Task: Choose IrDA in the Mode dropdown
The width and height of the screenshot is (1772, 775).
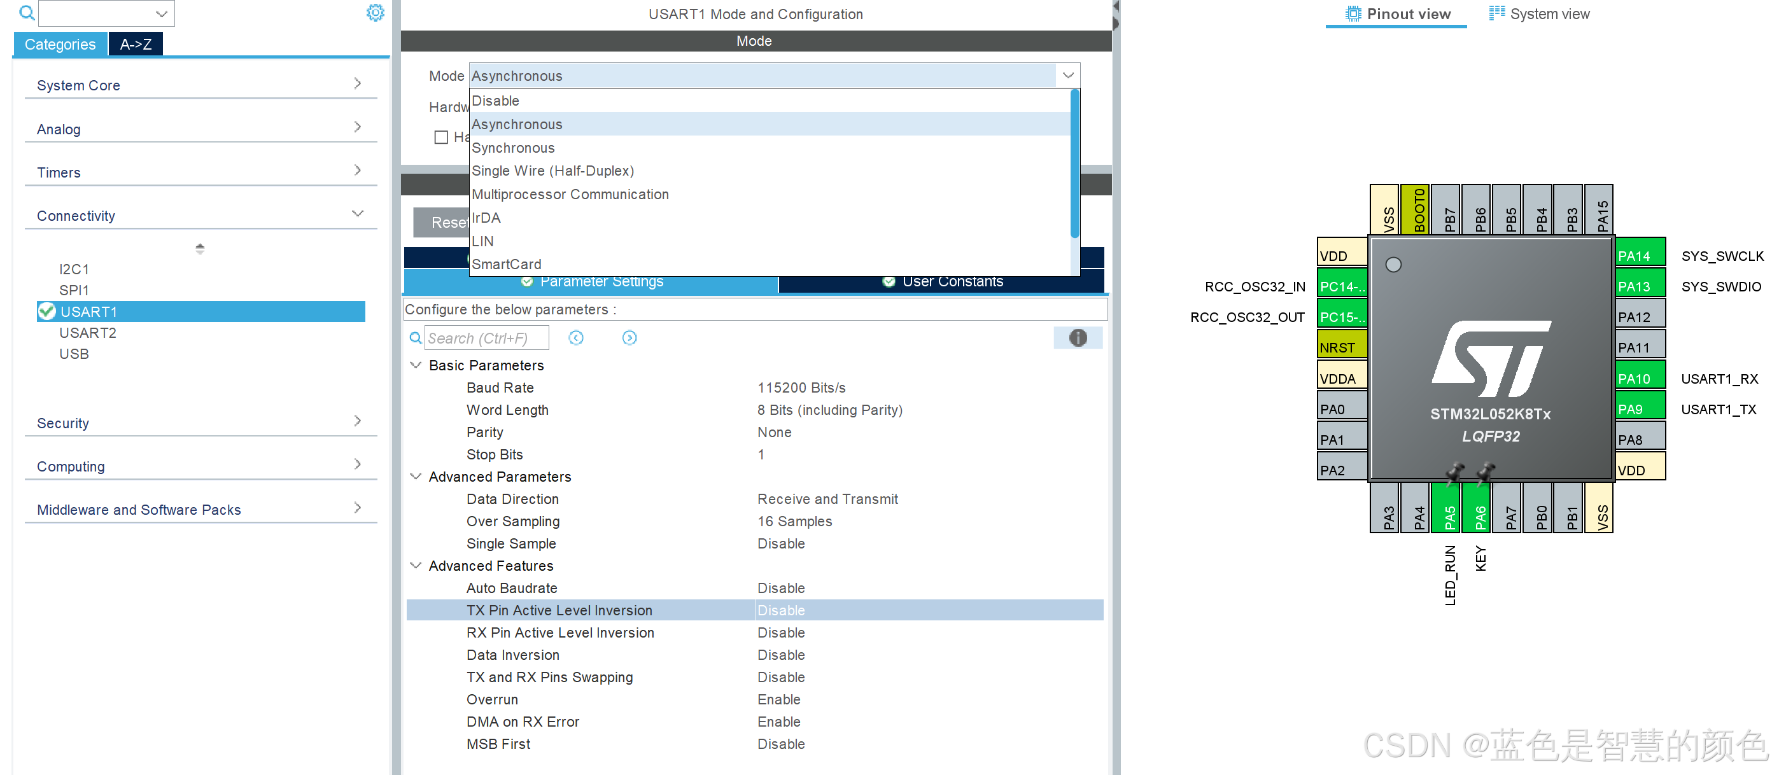Action: pos(486,218)
